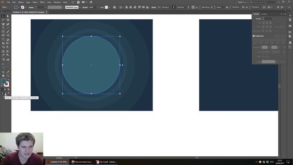Select the Column Graph tool
The width and height of the screenshot is (293, 165).
pos(8,60)
